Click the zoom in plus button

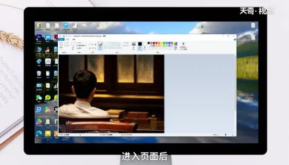click(x=233, y=135)
